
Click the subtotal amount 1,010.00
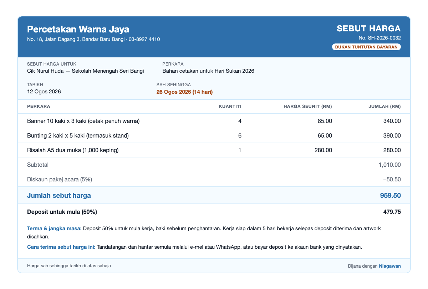390,165
